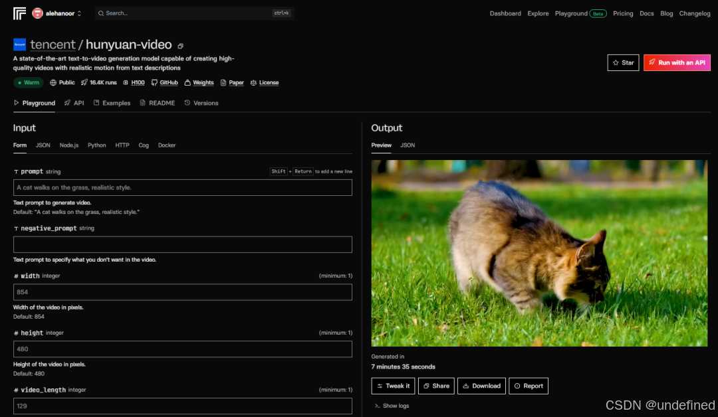Viewport: 718px width, 417px height.
Task: Click the Weights lock icon
Action: [x=187, y=83]
